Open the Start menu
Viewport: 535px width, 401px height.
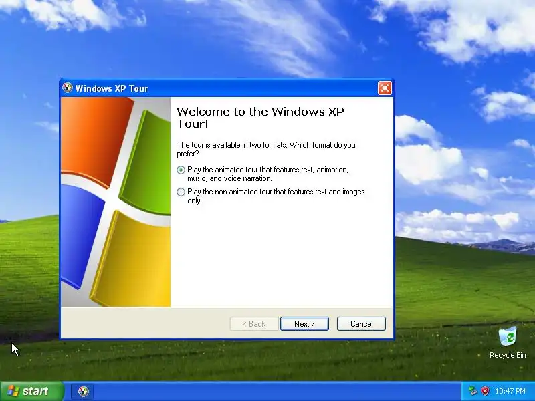point(31,391)
